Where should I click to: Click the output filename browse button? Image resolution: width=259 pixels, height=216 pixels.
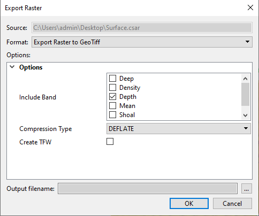(247, 189)
